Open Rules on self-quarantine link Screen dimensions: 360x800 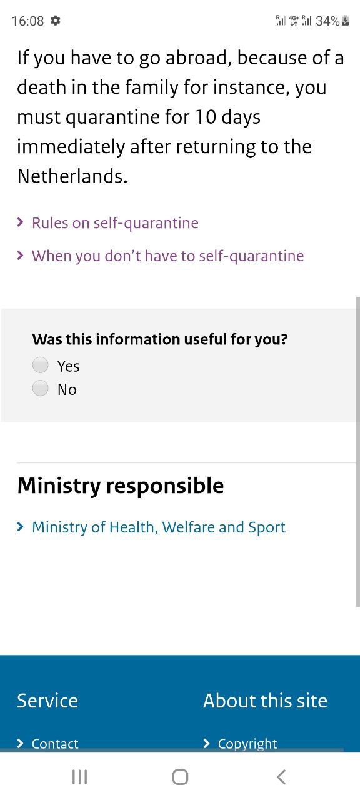click(x=115, y=223)
